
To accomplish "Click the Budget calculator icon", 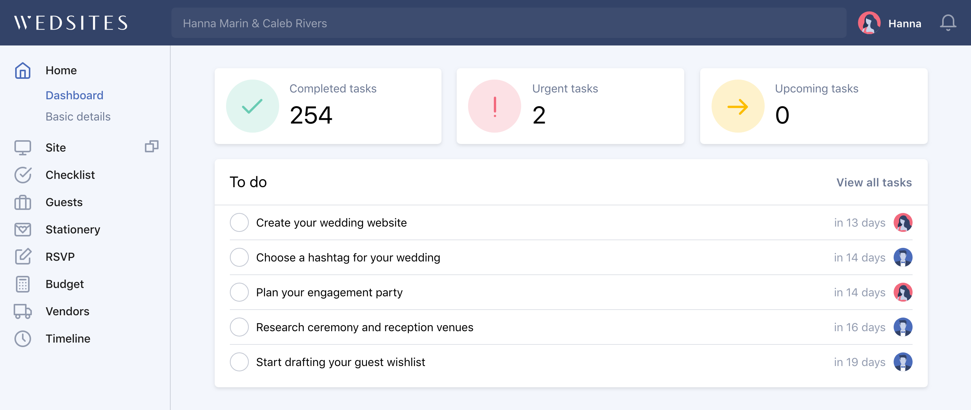I will [23, 284].
